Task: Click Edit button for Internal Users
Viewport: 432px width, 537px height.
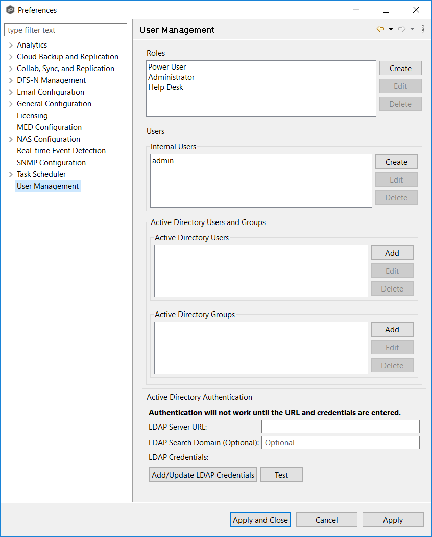Action: (x=396, y=180)
